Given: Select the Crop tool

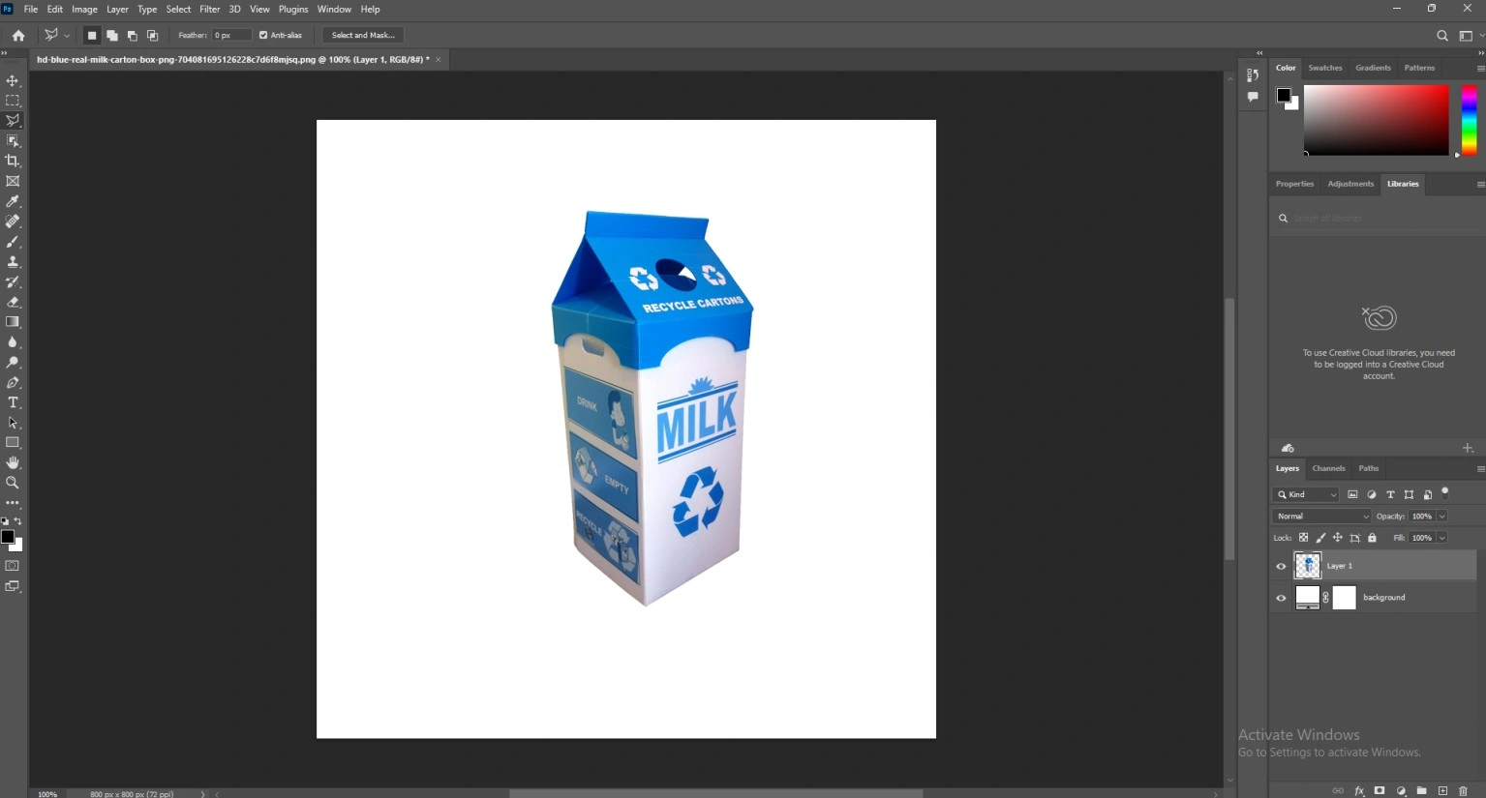Looking at the screenshot, I should click(13, 161).
